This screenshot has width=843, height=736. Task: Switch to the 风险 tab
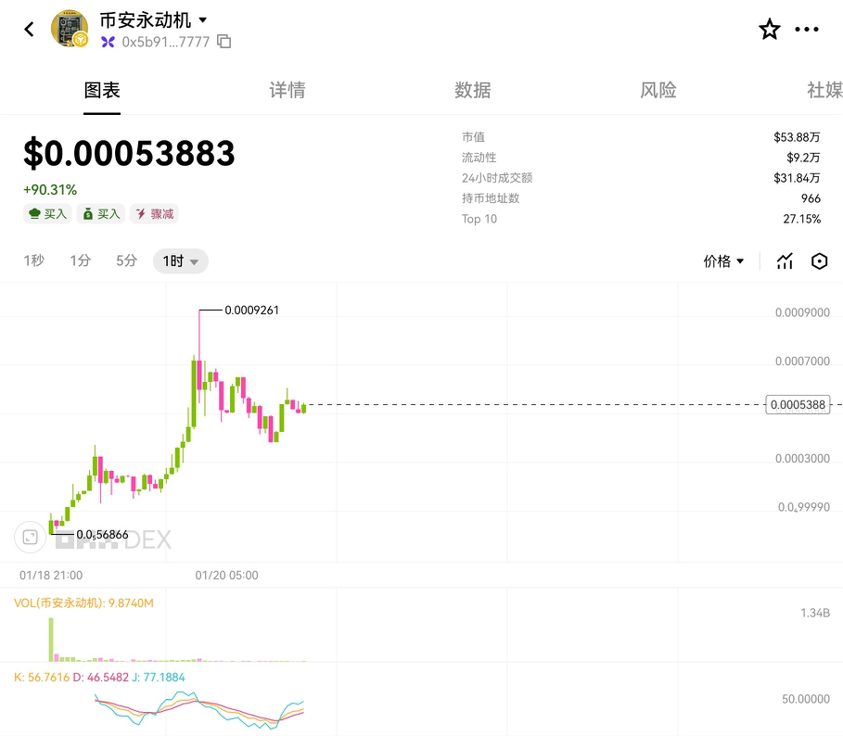[x=658, y=90]
